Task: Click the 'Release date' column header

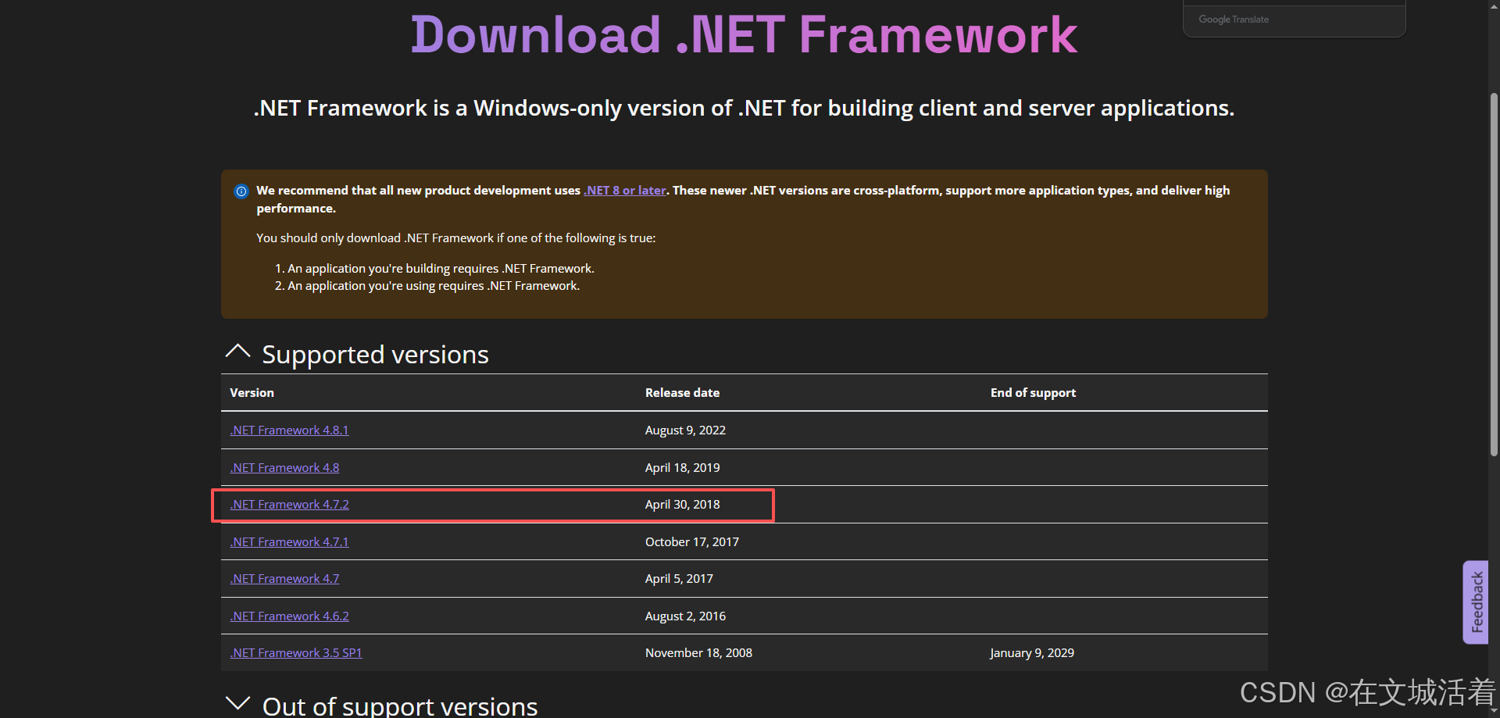Action: coord(682,392)
